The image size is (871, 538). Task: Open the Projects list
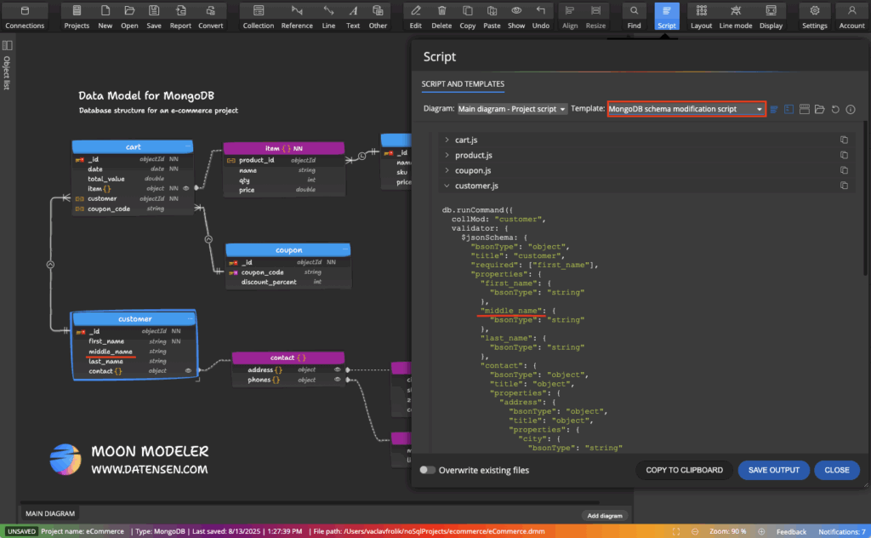pyautogui.click(x=77, y=17)
